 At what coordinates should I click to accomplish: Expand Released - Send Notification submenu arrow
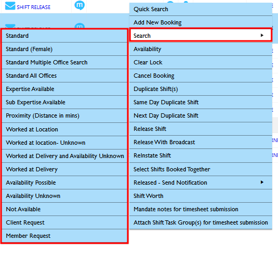pos(262,182)
